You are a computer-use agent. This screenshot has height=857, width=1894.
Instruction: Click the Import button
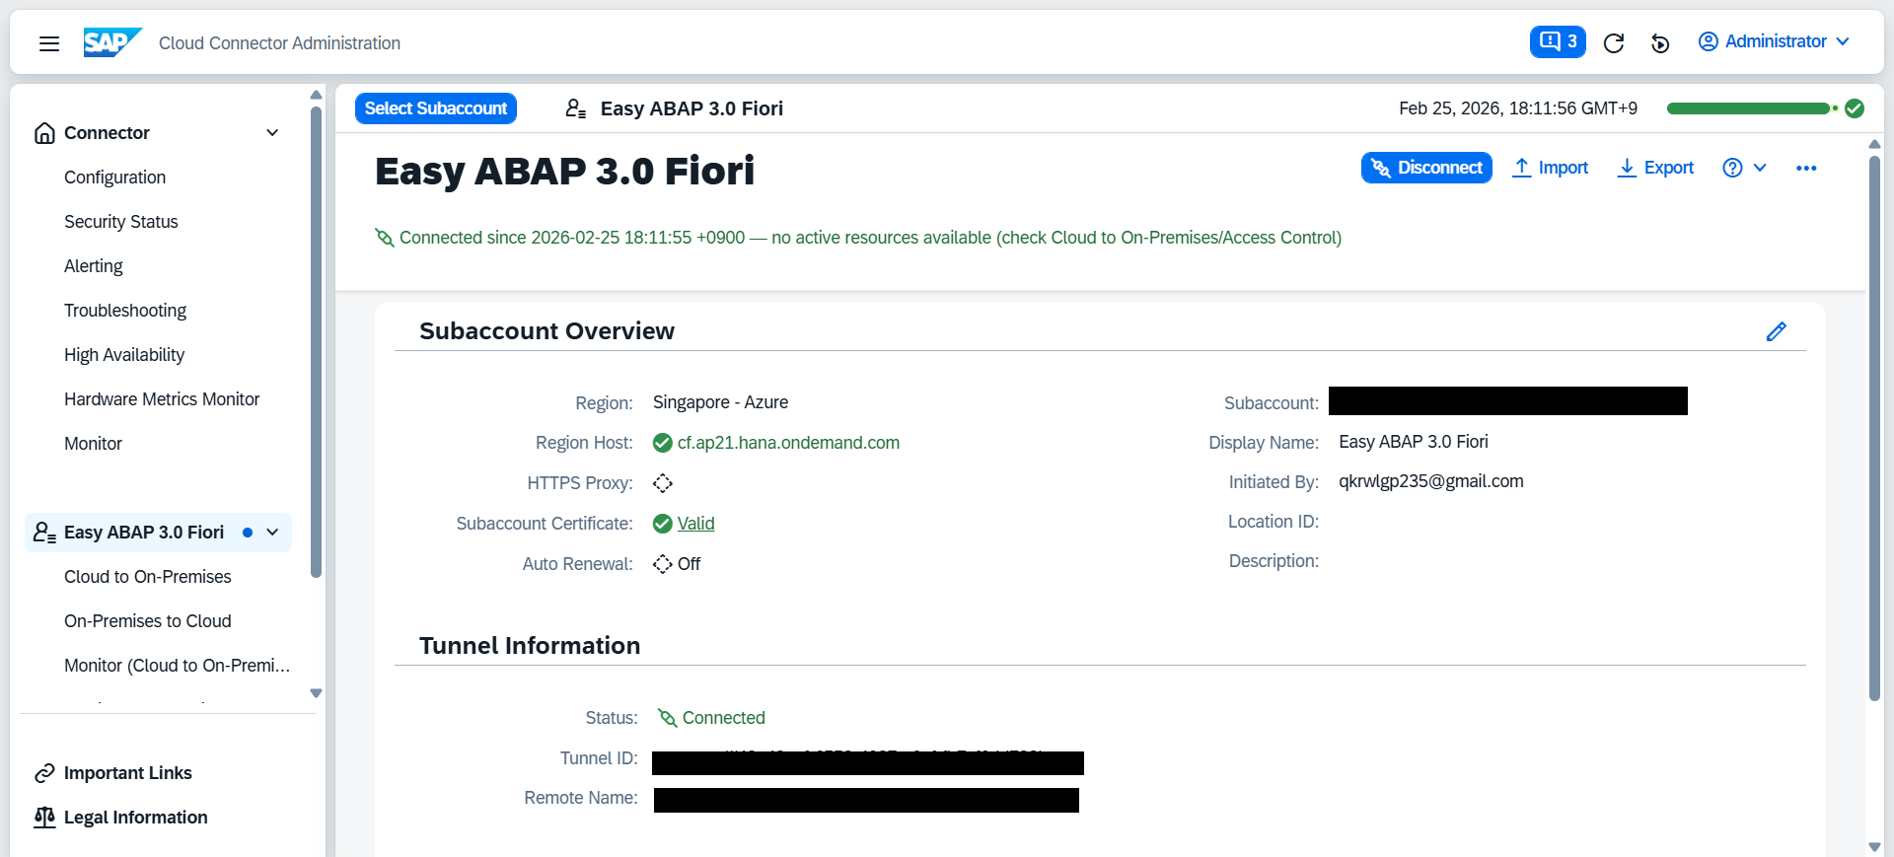pos(1551,168)
